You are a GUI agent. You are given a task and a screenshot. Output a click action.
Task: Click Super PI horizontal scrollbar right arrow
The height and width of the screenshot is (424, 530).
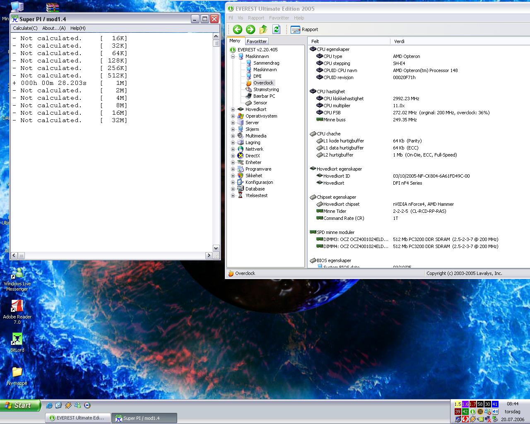[x=209, y=255]
